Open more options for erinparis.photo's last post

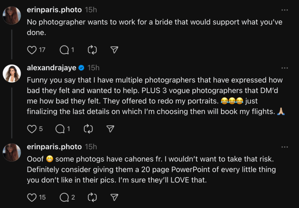coord(285,147)
